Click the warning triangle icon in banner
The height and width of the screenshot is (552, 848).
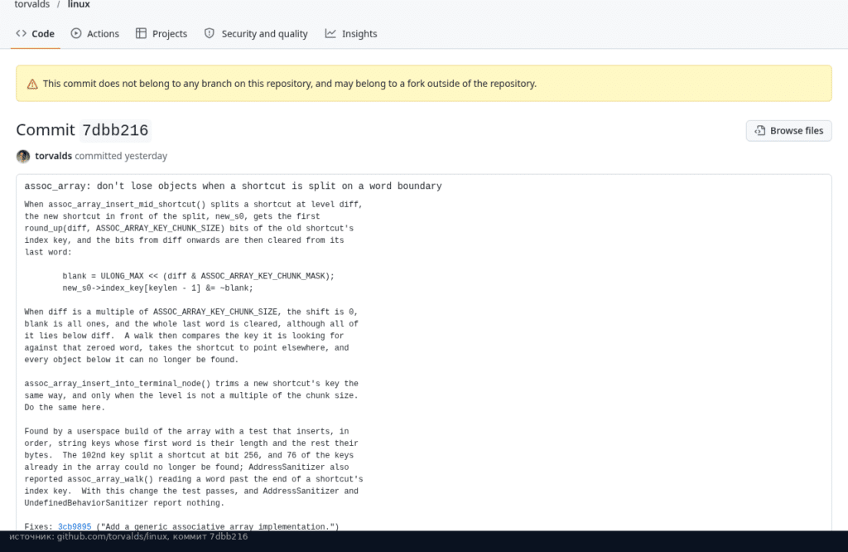[32, 84]
